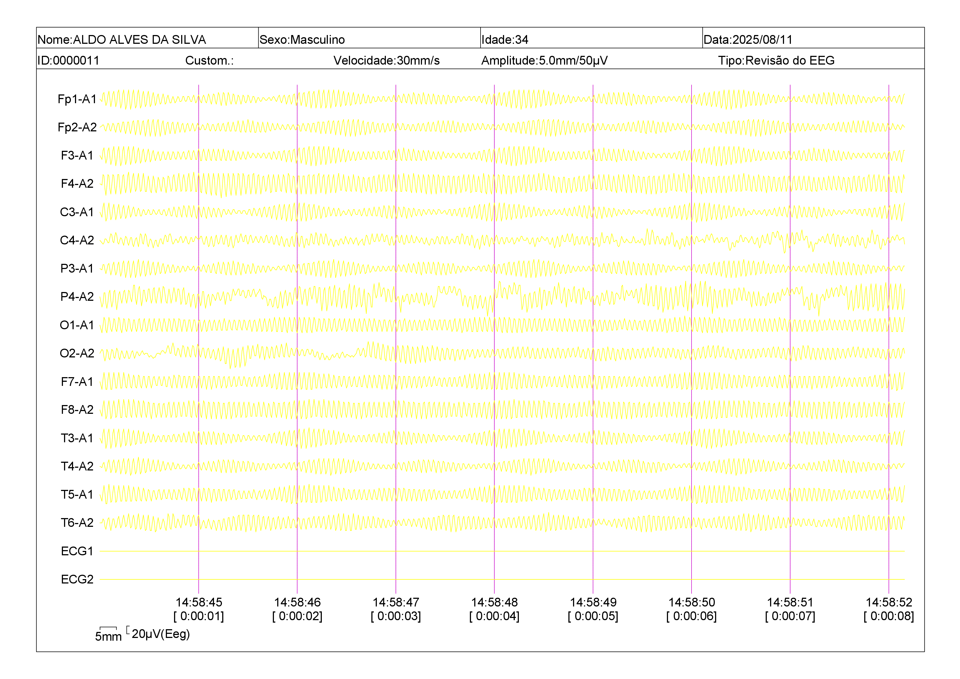Click the 14:58:50 time label
Viewport: 960px width, 679px height.
[x=692, y=602]
